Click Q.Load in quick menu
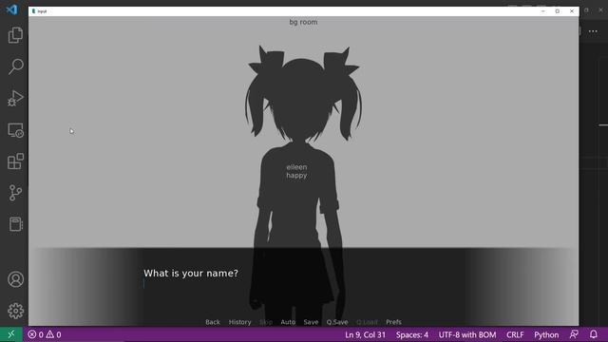The image size is (608, 342). 367,322
